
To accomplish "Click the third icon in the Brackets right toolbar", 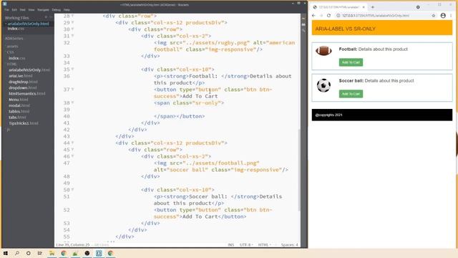I will pyautogui.click(x=303, y=31).
